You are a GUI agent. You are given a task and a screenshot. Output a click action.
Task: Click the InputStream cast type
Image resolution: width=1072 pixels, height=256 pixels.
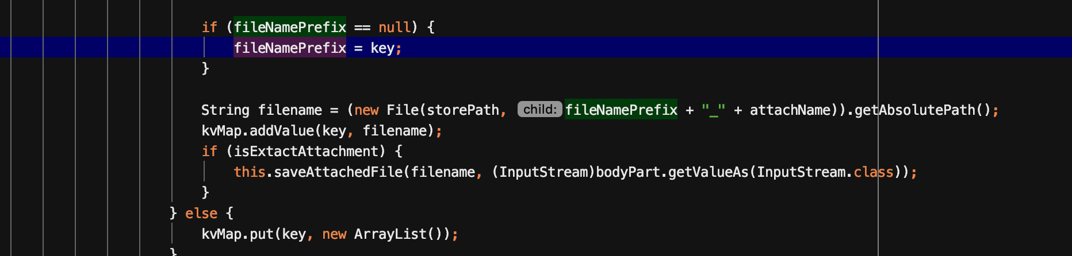(x=543, y=172)
